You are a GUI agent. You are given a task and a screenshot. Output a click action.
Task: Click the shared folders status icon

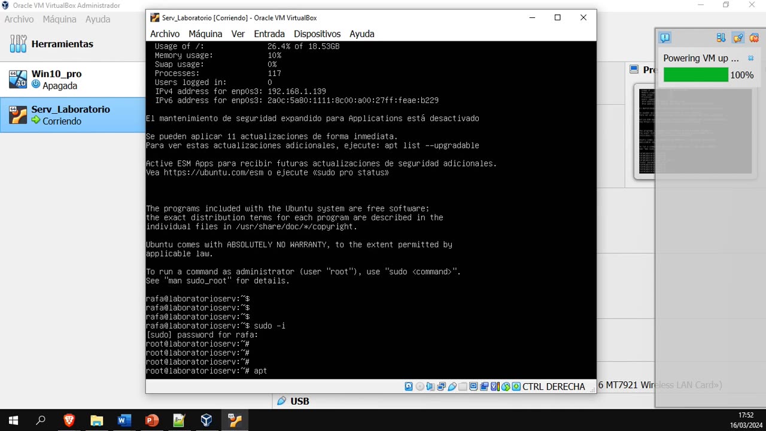[463, 387]
